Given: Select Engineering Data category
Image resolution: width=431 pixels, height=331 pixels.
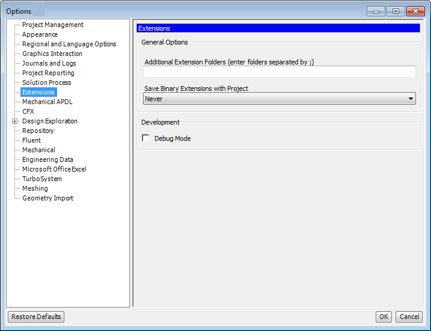Looking at the screenshot, I should [47, 159].
